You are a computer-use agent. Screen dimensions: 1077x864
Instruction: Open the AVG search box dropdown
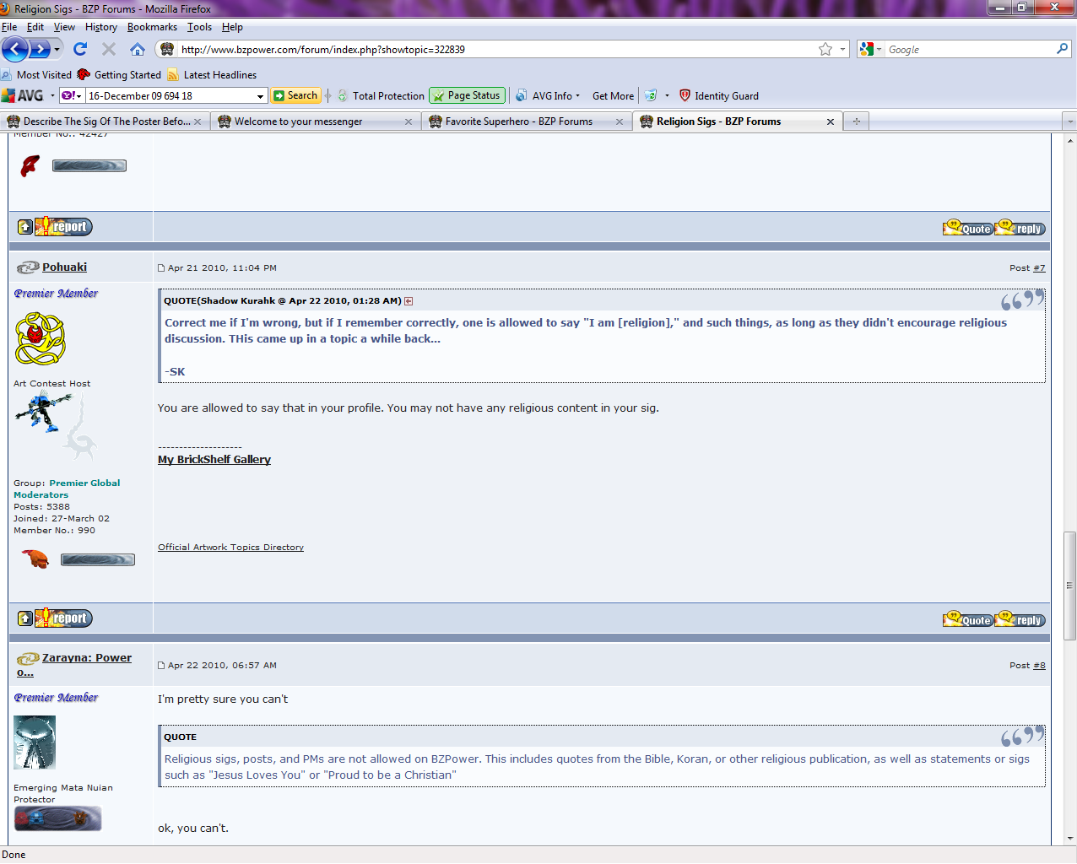click(x=261, y=96)
